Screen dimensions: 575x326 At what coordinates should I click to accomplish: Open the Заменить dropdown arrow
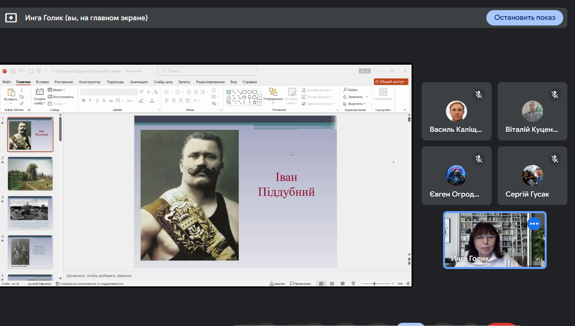point(367,97)
